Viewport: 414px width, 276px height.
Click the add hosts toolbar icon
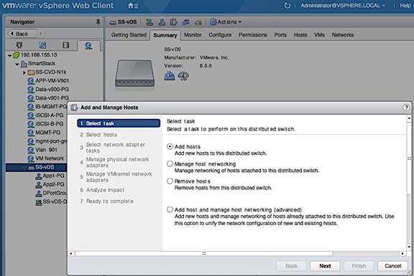click(149, 22)
